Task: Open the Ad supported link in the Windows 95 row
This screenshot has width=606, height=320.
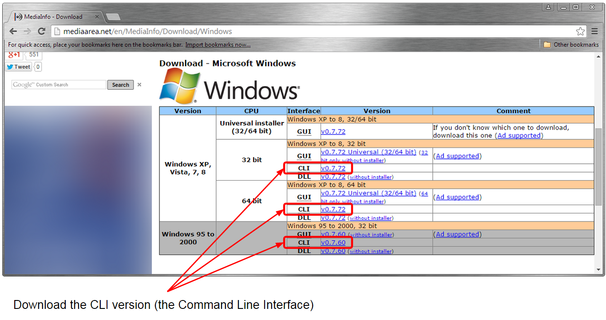Action: pos(458,234)
